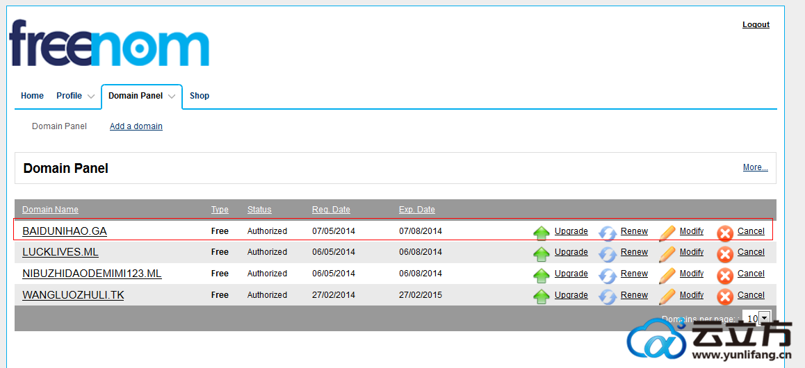
Task: Click the Renew icon for NIBUZHIDAODEMIMI123.ML
Action: point(608,276)
